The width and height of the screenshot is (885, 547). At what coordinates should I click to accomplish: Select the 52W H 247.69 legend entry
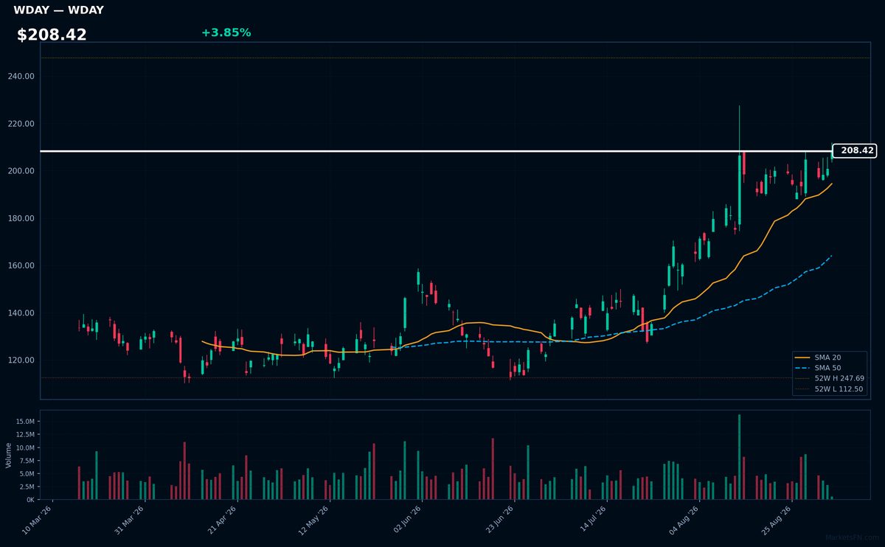[x=827, y=378]
